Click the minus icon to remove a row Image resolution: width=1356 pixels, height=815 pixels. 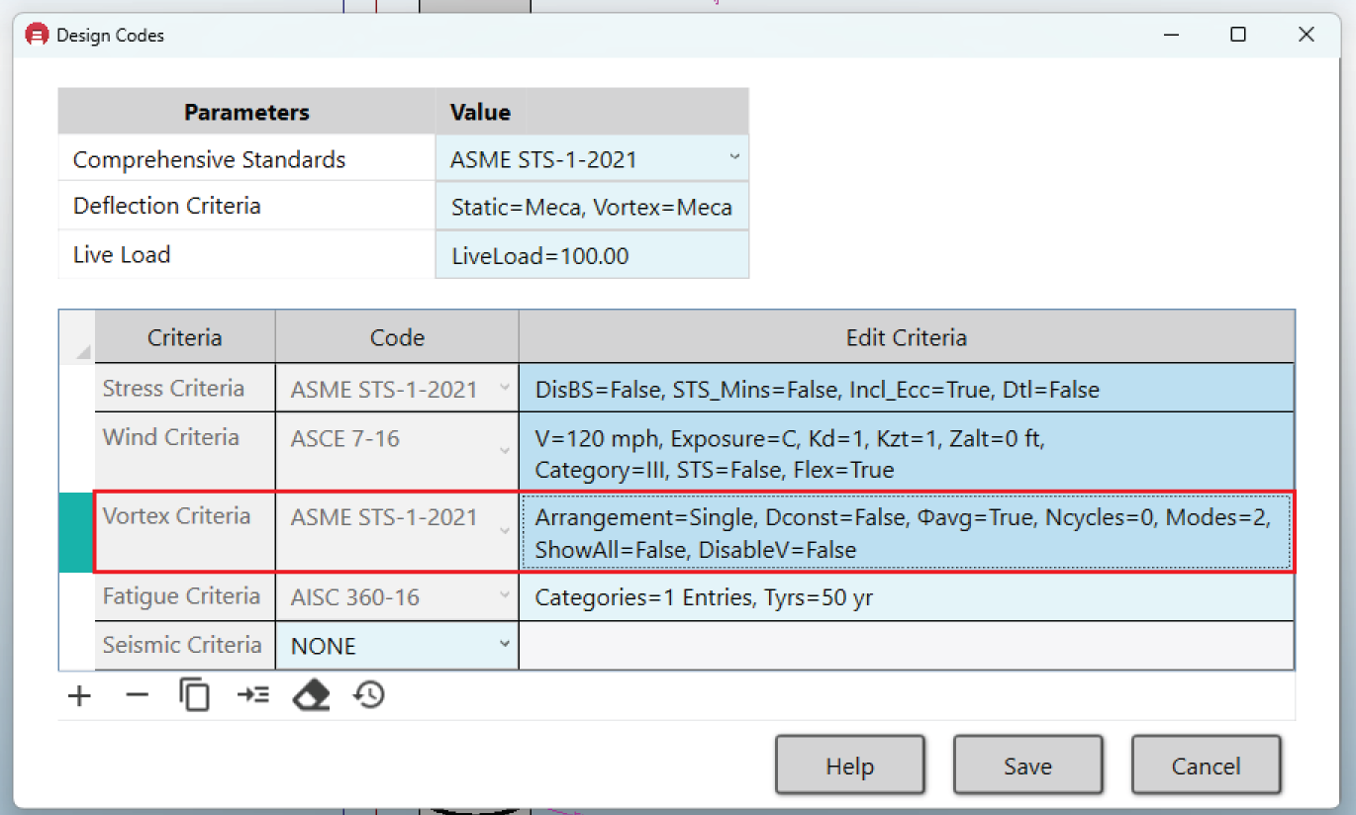click(137, 695)
